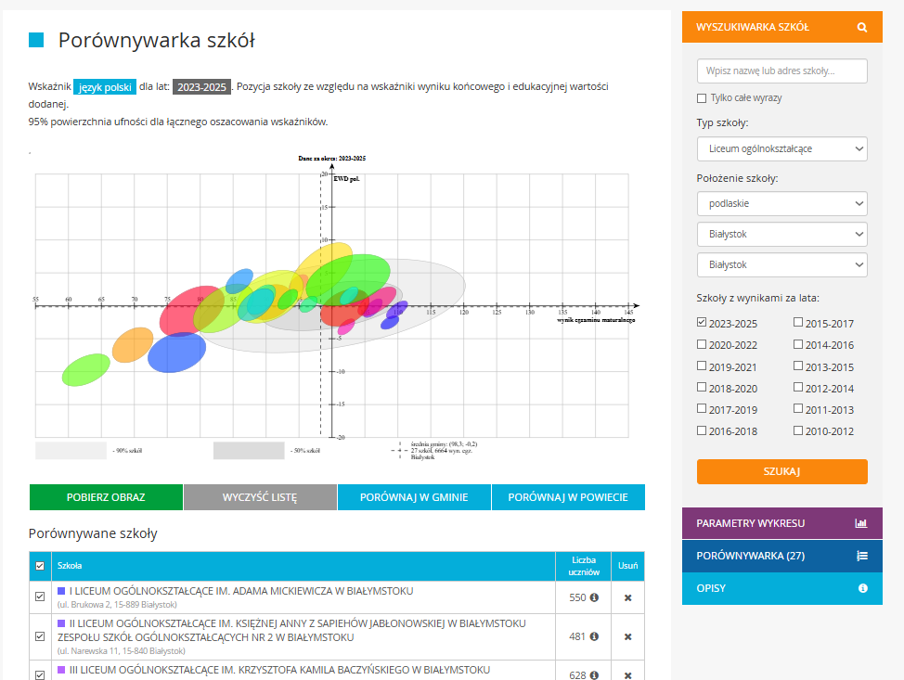This screenshot has height=680, width=904.
Task: Click the search magnifier icon in Wyszukiwarka szkół
Action: 862,27
